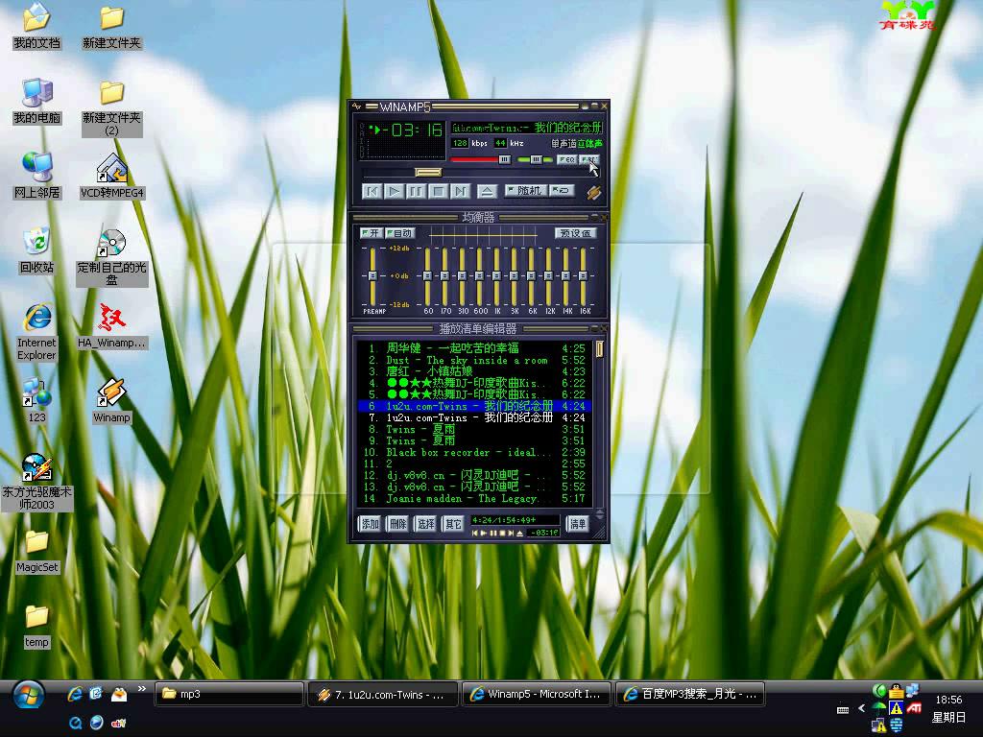983x737 pixels.
Task: Open the 新建文件夹 folder icon
Action: (111, 26)
